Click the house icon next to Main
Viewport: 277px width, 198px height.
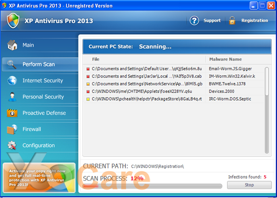coord(12,45)
